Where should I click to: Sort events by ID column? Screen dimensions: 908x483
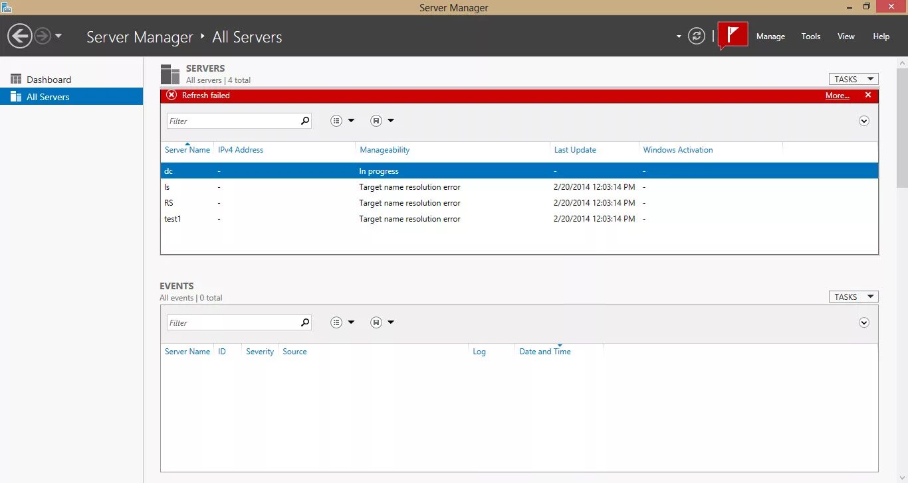(x=222, y=352)
